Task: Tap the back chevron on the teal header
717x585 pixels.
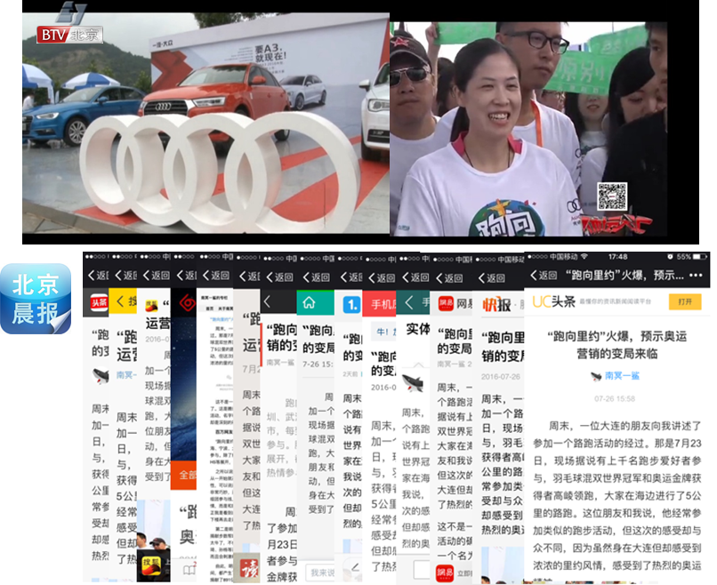Action: (409, 301)
